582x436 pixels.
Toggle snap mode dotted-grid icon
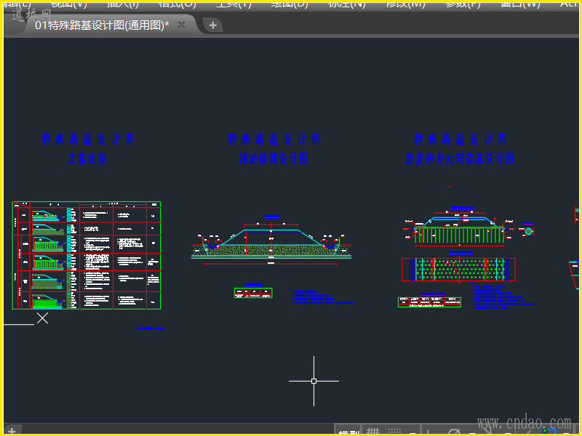395,432
